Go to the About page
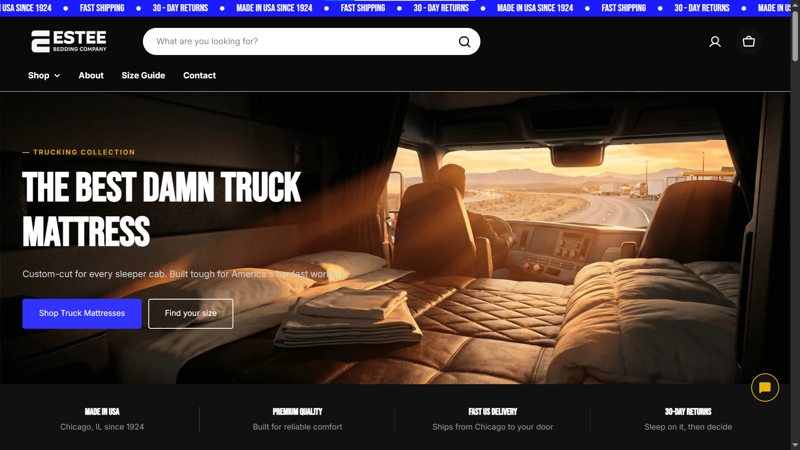 tap(91, 75)
